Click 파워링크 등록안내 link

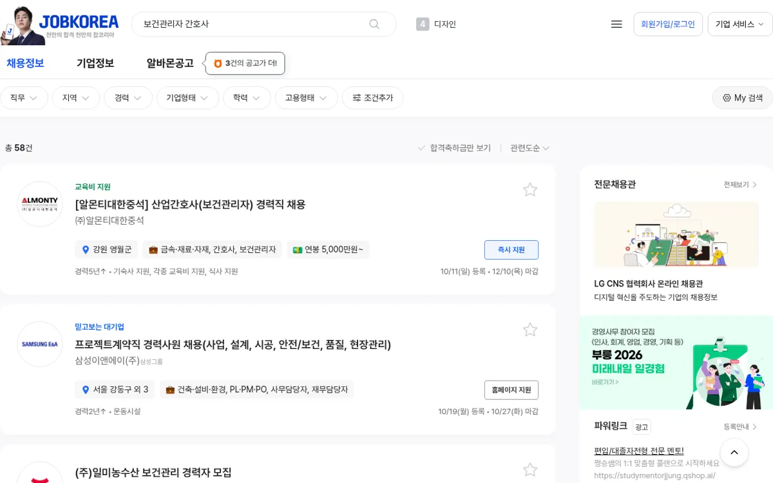(740, 426)
